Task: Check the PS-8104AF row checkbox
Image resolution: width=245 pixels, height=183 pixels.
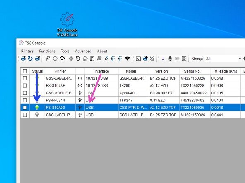Action: click(25, 85)
